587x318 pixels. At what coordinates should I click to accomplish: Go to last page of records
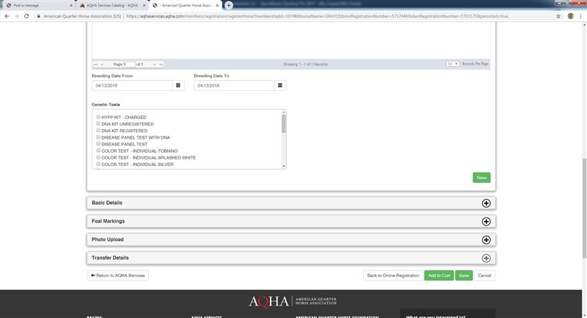tap(161, 65)
